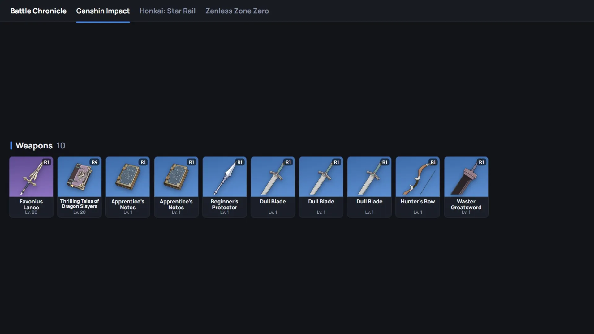Click Lv. 1 under Beginner's Protector

(x=224, y=212)
